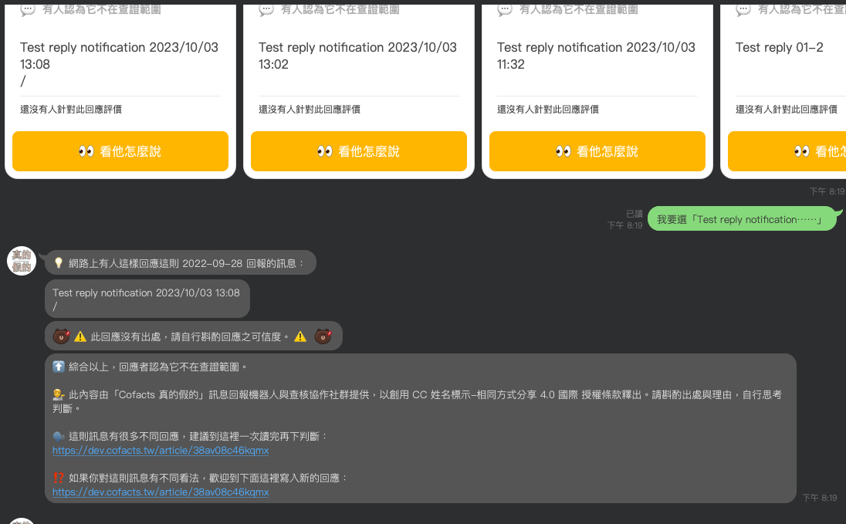Click 還沒有人針對此回應評價 on the 13:08 card

click(x=71, y=109)
